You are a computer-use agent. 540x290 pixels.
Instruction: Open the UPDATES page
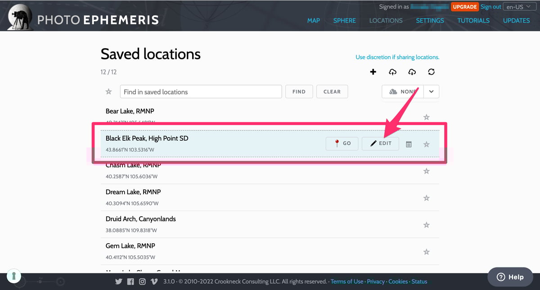517,21
